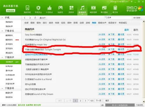Click the 尾页 last page button

107,101
